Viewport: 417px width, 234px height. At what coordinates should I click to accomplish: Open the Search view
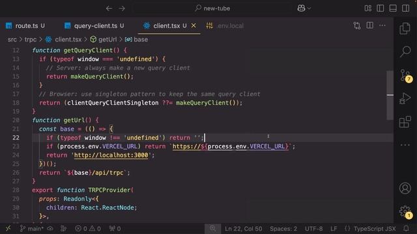point(405,51)
